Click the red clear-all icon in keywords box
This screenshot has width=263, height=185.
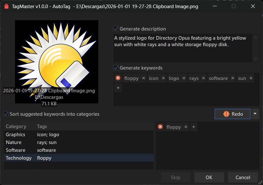(118, 78)
